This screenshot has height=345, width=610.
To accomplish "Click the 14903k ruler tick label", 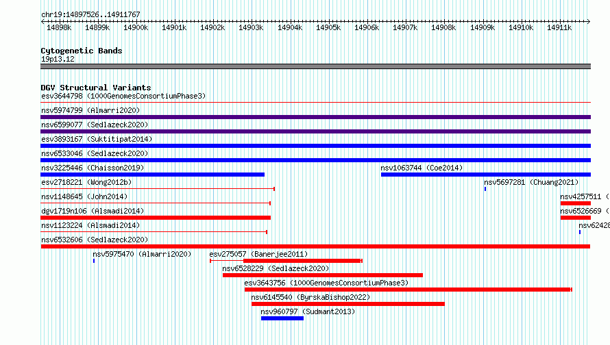I will [x=251, y=27].
